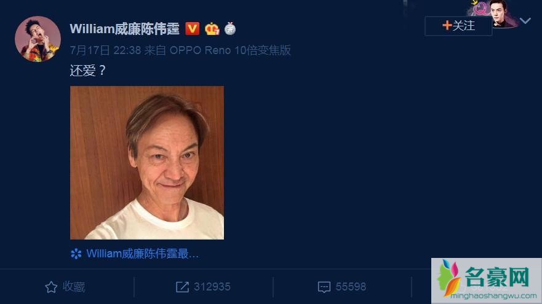Click the 55598 comment count
542x304 pixels.
(x=351, y=287)
